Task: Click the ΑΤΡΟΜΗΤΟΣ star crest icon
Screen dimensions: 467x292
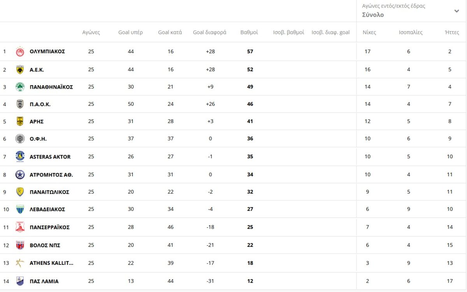Action: 20,175
